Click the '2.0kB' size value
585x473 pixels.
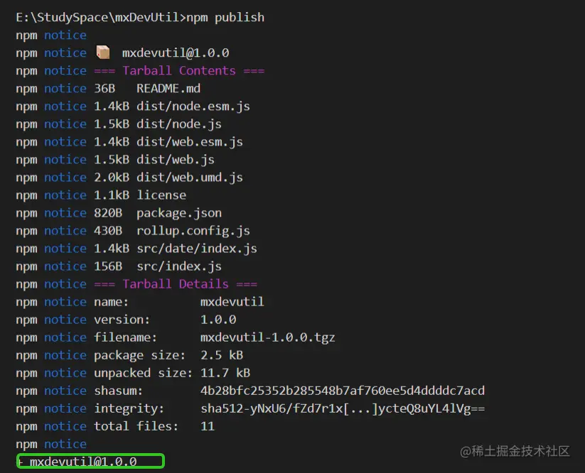[112, 178]
